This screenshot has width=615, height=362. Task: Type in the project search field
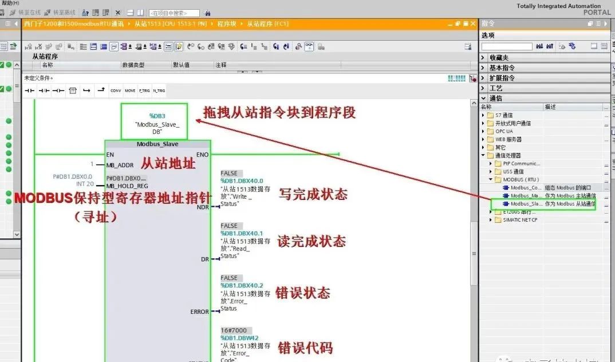[174, 13]
